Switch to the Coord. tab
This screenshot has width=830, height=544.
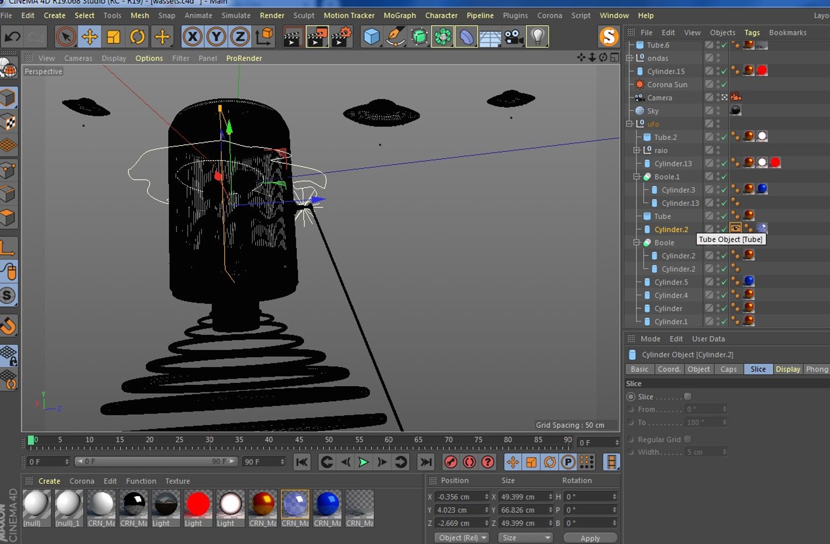[669, 369]
